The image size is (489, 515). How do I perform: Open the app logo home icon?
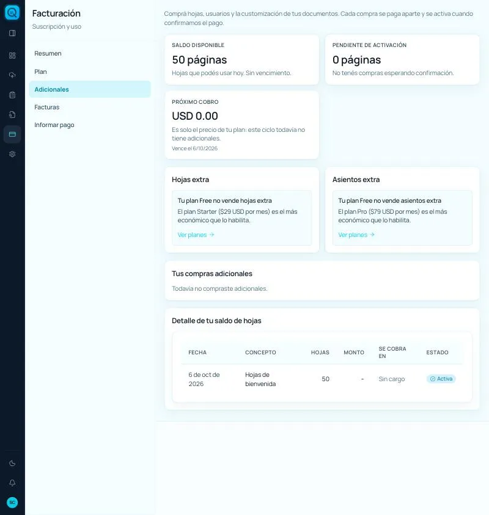click(x=12, y=12)
